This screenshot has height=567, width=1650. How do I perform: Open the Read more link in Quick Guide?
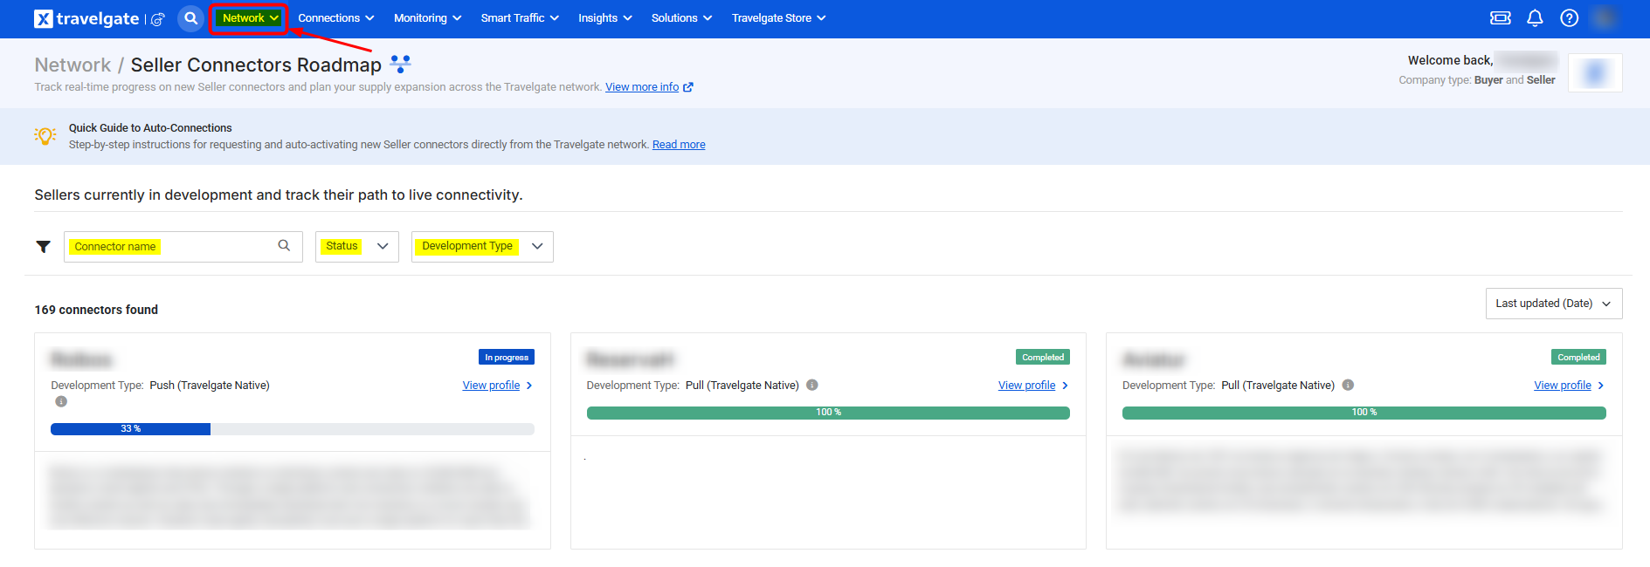[679, 145]
